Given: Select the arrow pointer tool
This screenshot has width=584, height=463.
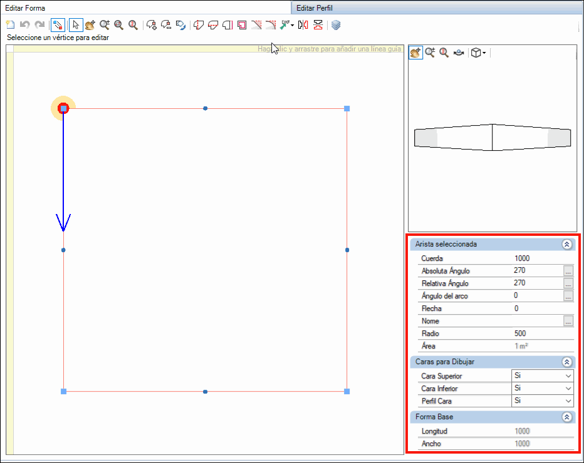Looking at the screenshot, I should tap(76, 25).
